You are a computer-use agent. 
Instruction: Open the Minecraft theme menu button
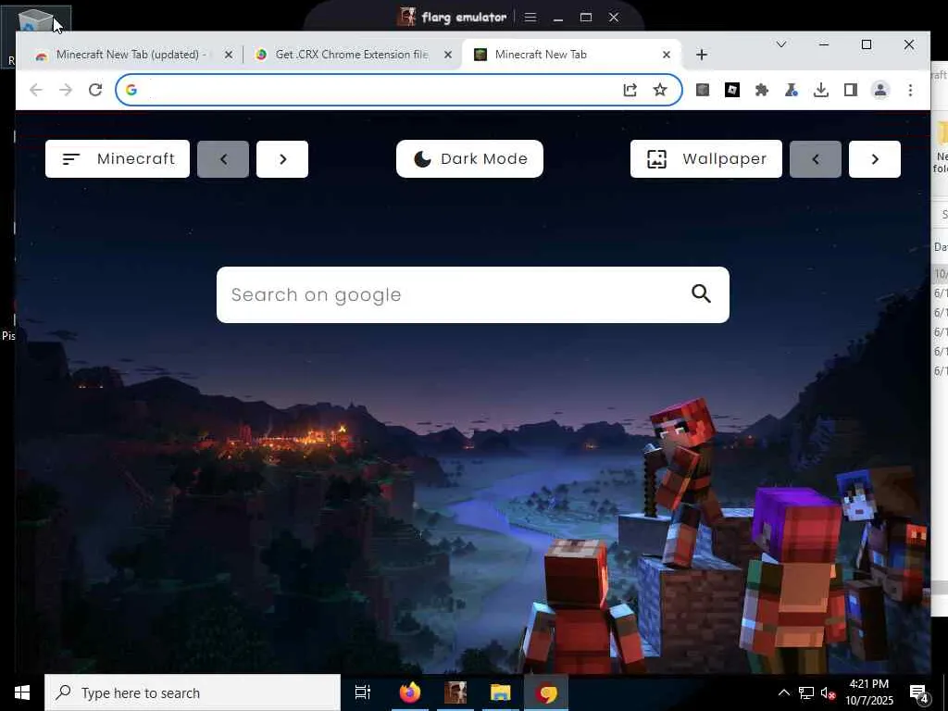coord(118,159)
